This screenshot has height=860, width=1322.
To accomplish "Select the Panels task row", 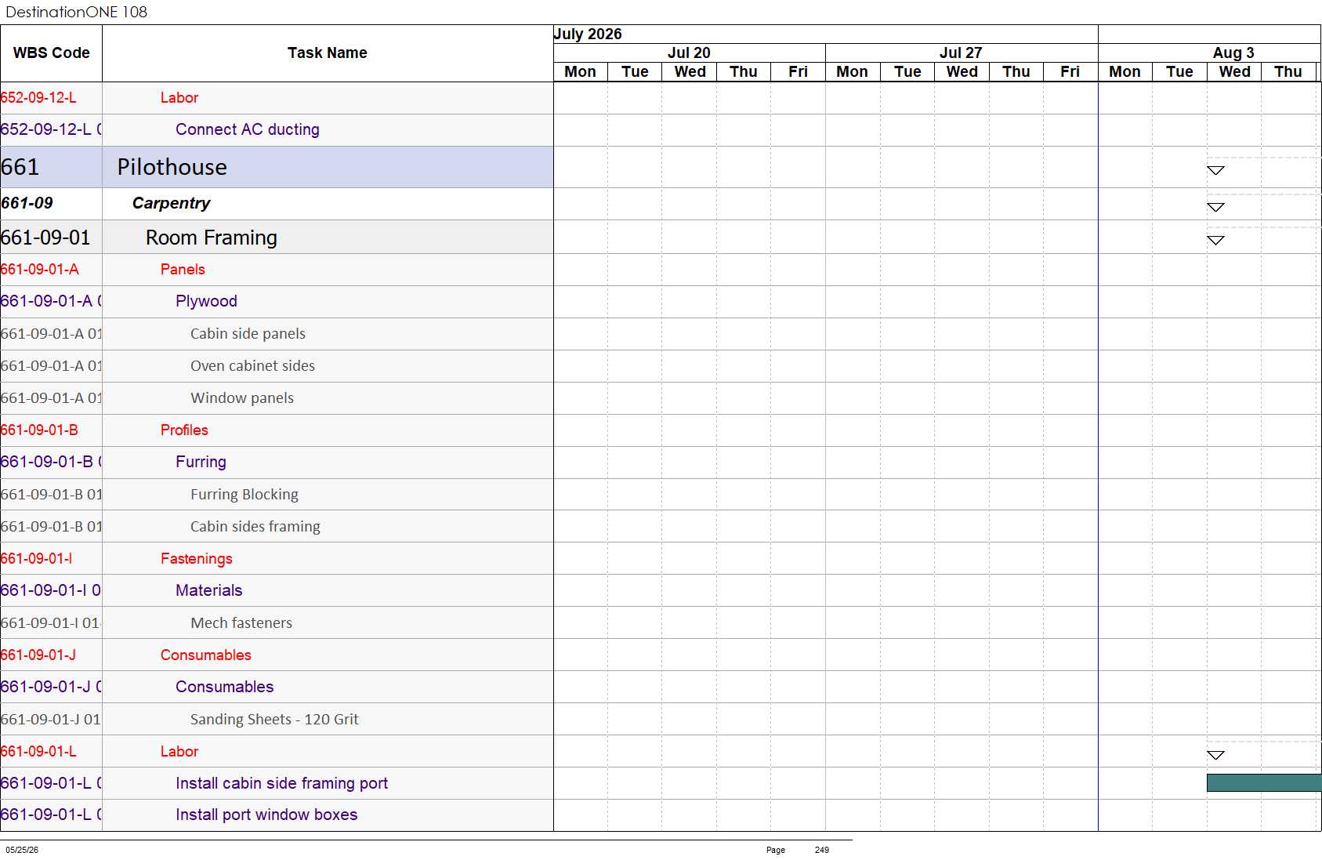I will pos(277,270).
